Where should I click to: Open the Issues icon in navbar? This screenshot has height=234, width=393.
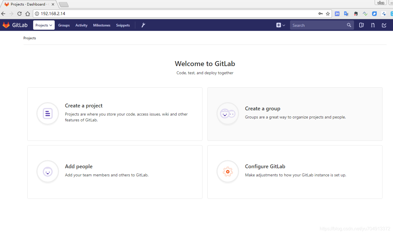pos(361,25)
